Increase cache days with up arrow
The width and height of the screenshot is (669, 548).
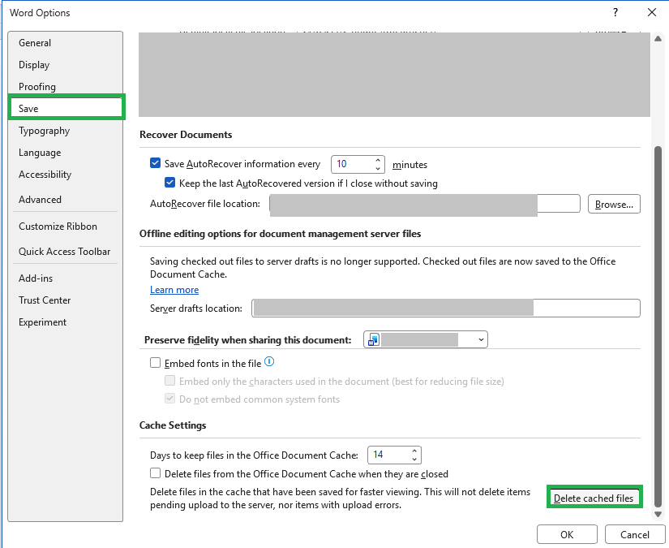pos(414,451)
